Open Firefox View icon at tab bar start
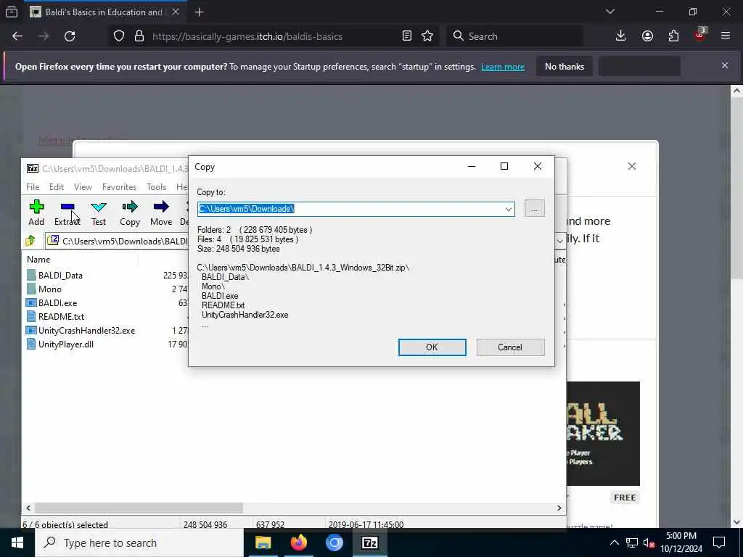This screenshot has width=743, height=557. point(12,12)
